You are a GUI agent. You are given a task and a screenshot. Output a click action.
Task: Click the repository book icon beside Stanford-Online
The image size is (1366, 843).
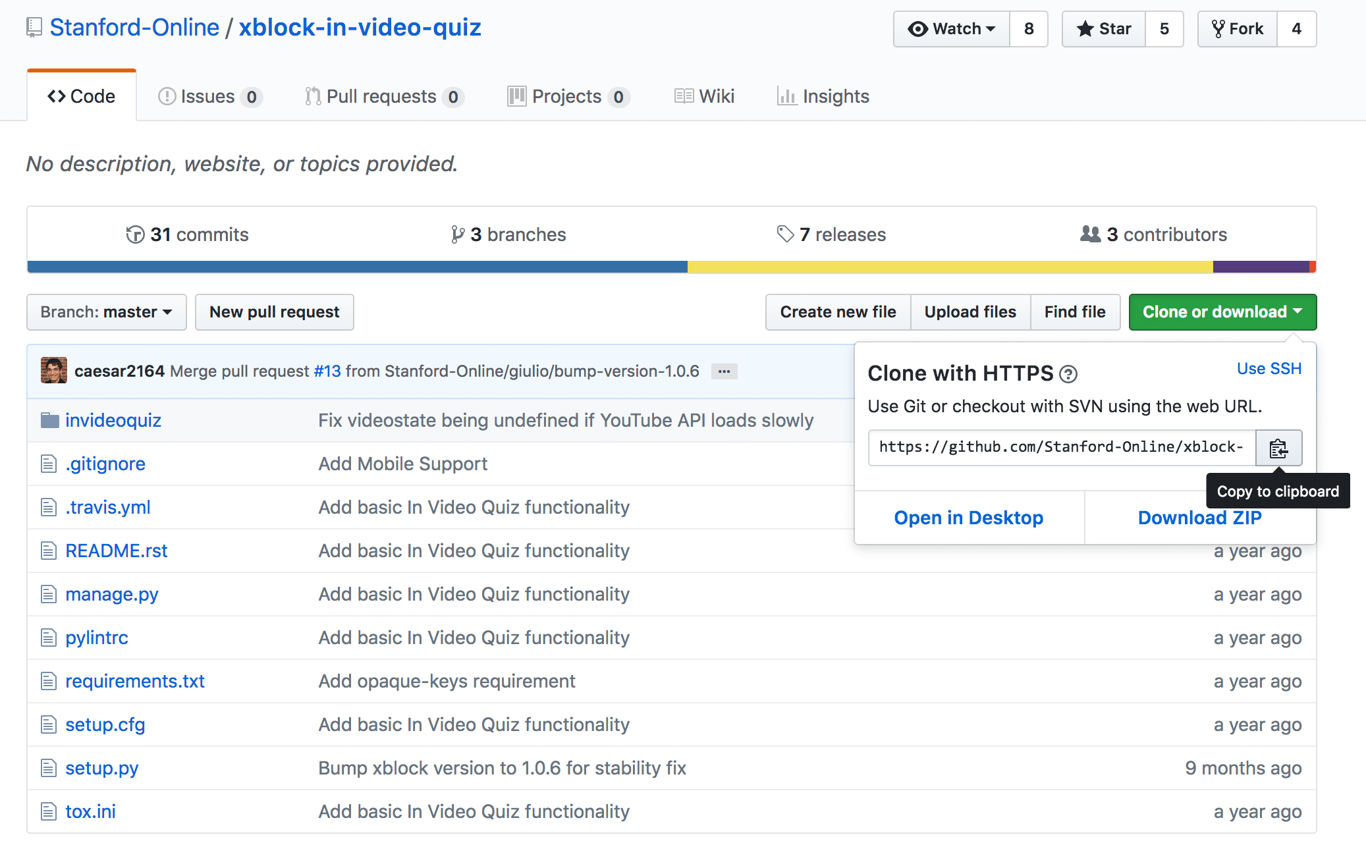click(x=34, y=28)
